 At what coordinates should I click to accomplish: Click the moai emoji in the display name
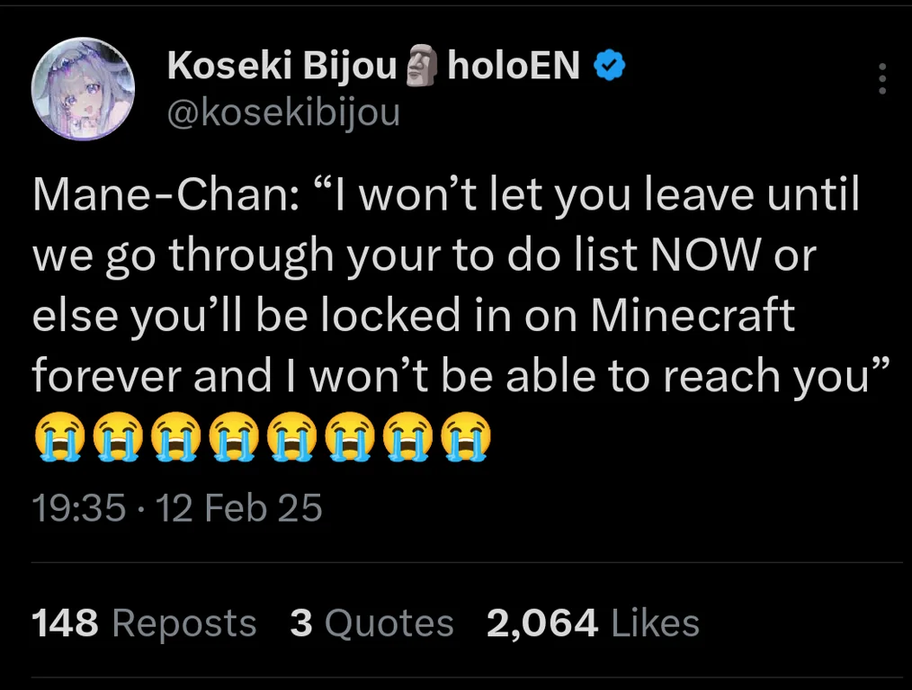[x=421, y=66]
